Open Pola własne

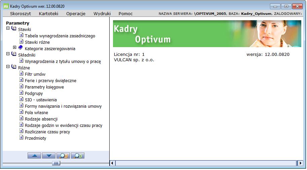click(x=36, y=112)
